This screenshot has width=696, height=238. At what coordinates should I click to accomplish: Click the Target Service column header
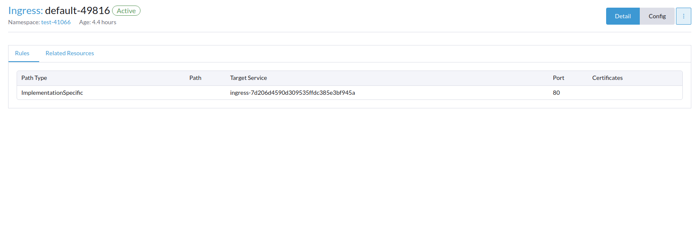248,78
